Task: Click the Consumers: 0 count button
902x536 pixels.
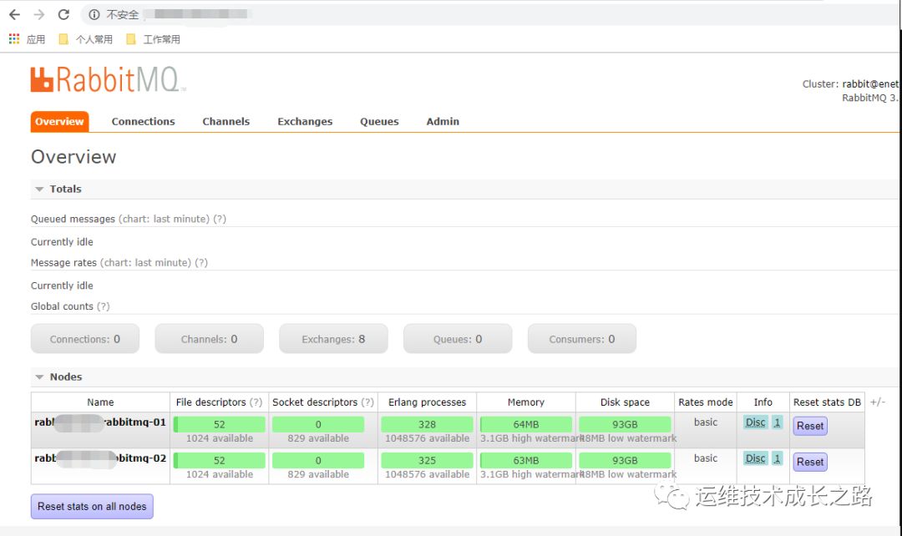Action: 582,339
